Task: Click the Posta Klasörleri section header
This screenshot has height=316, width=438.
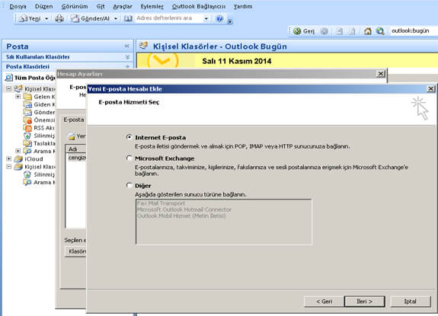Action: [67, 66]
